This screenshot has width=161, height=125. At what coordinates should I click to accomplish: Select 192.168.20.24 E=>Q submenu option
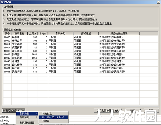coord(53,117)
